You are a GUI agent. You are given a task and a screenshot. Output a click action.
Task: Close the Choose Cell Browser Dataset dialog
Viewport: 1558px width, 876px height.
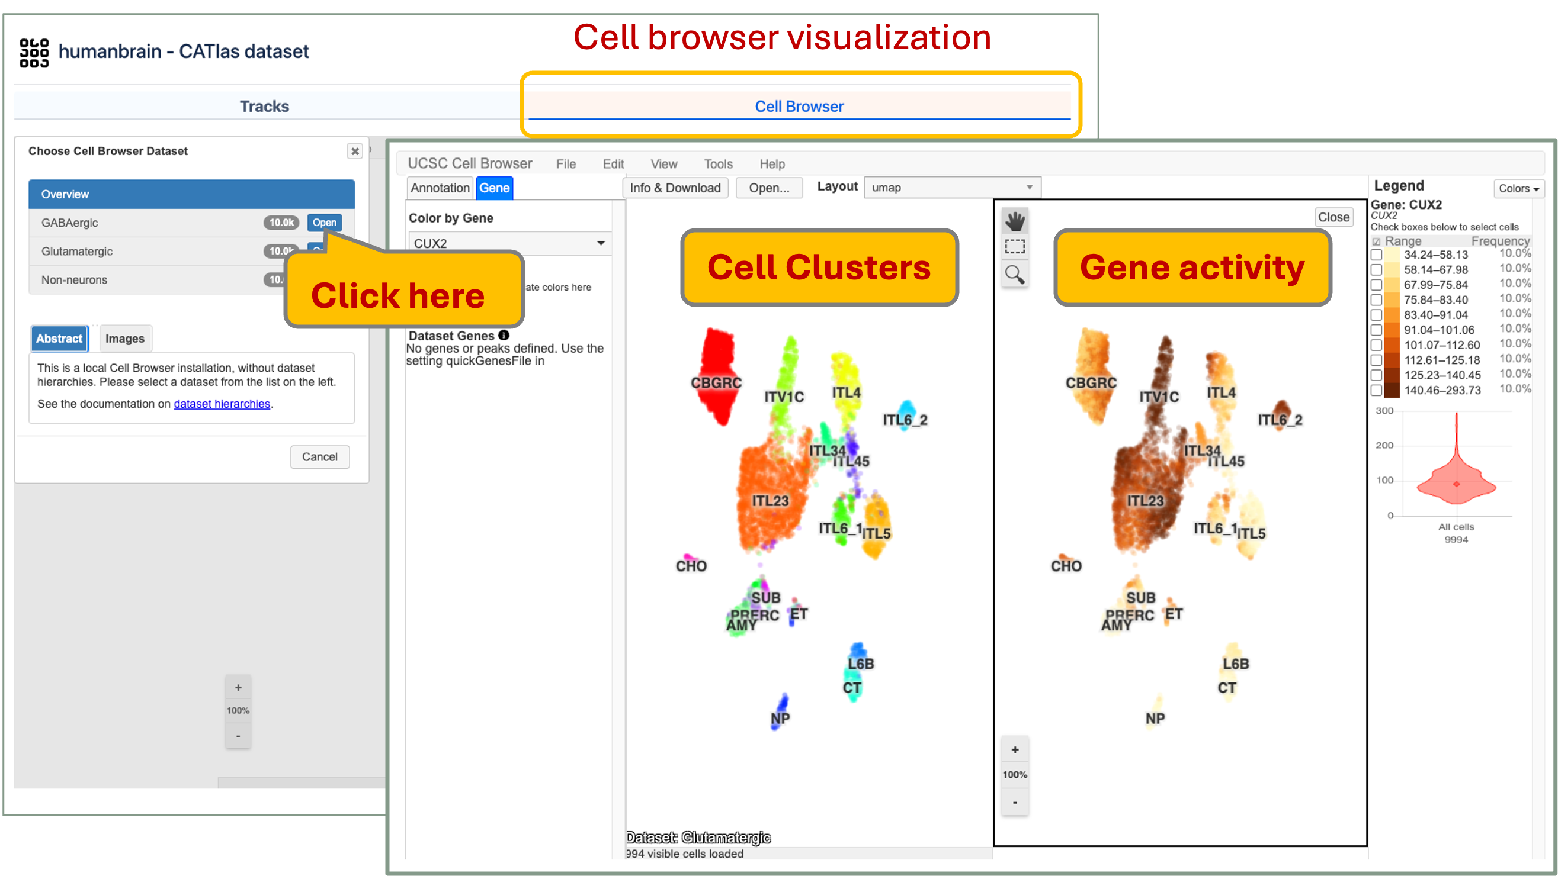click(x=355, y=151)
